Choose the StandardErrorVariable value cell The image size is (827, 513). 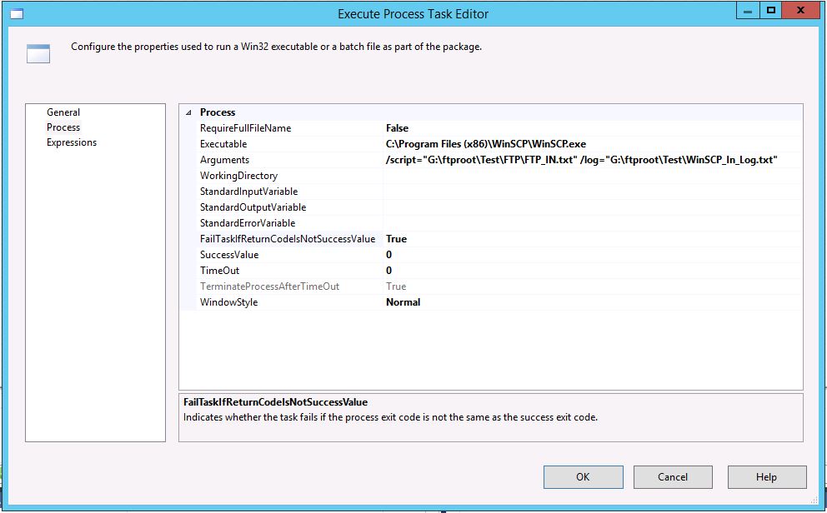(590, 223)
